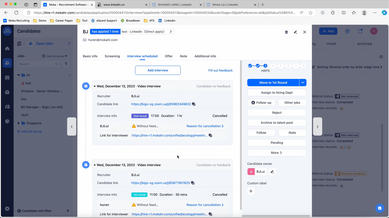
Task: Open the Additional info tab
Action: click(x=205, y=56)
